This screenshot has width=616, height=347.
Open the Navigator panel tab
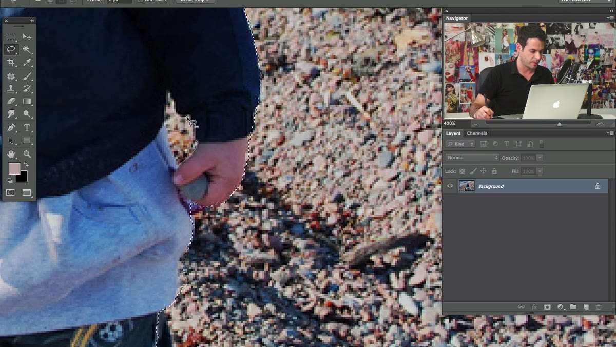coord(456,18)
